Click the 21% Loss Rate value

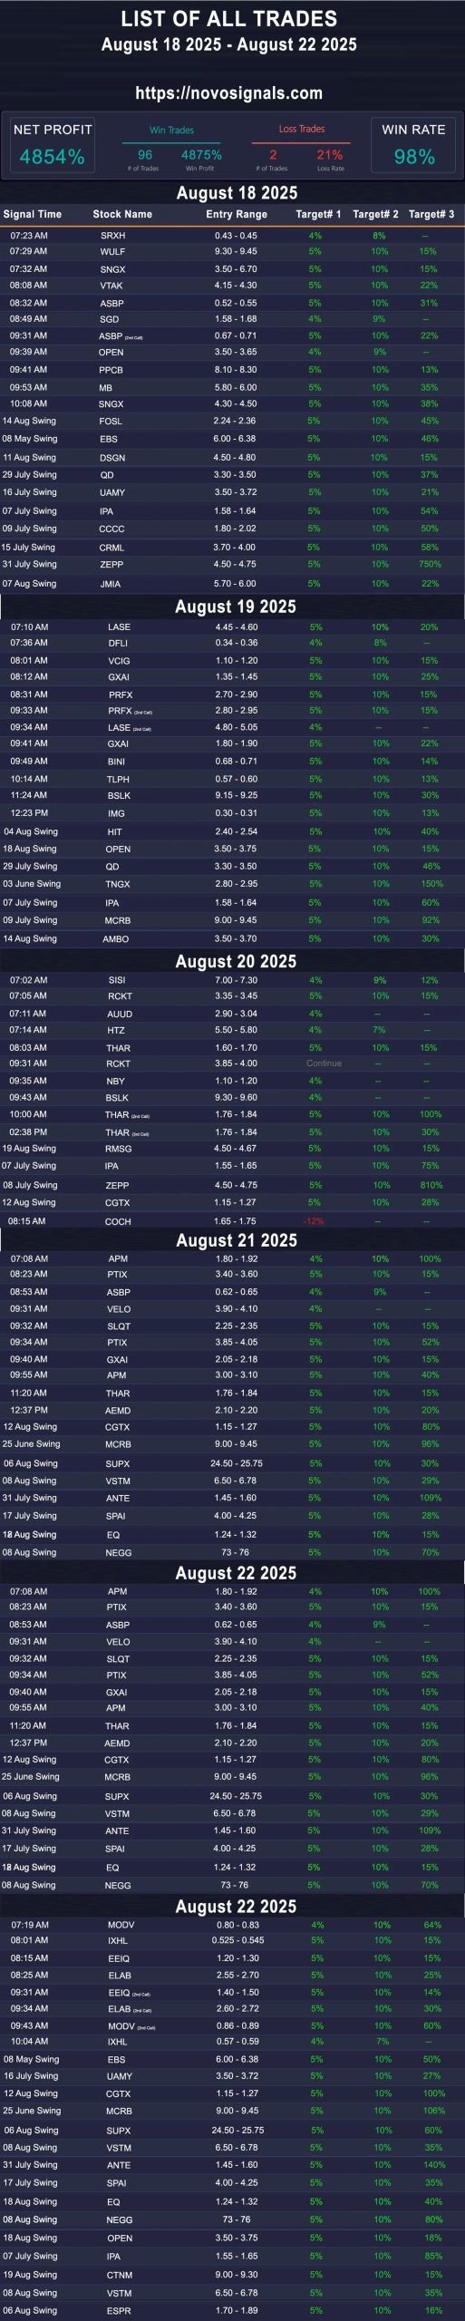click(329, 155)
